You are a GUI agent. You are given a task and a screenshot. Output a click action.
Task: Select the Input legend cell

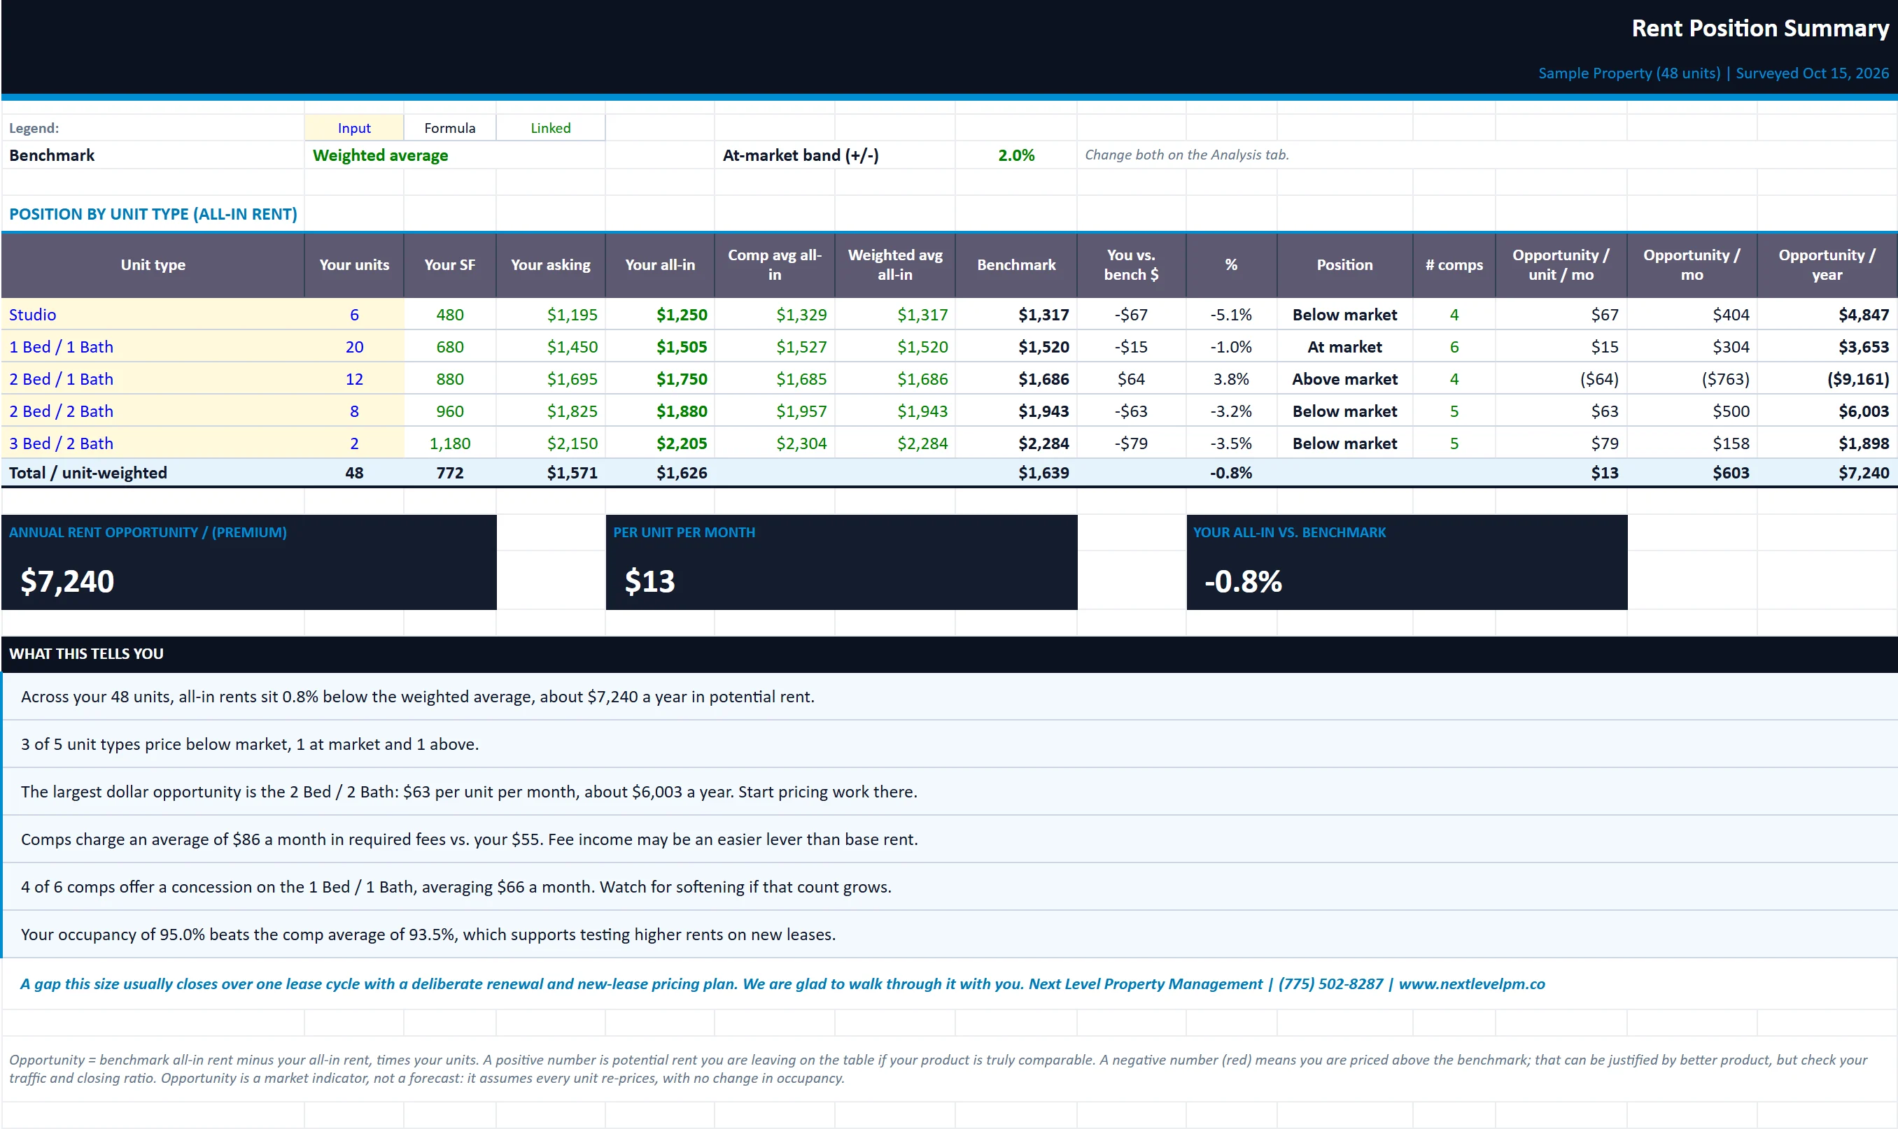pyautogui.click(x=354, y=128)
